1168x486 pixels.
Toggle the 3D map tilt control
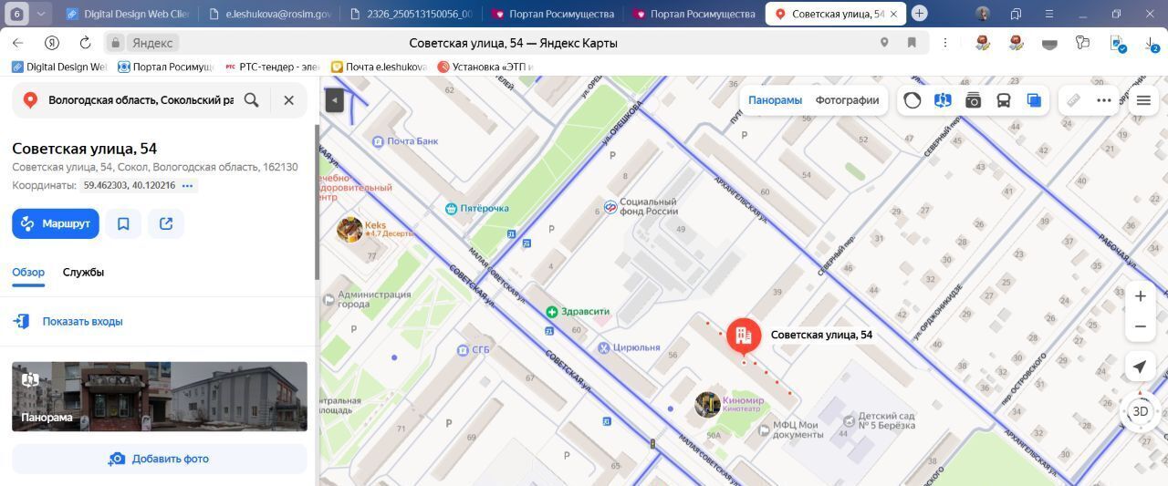pyautogui.click(x=1140, y=411)
